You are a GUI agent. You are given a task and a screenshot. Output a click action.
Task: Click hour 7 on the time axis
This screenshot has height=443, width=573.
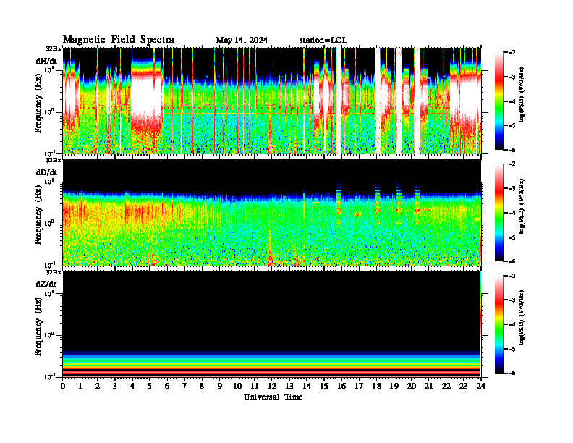pyautogui.click(x=185, y=386)
